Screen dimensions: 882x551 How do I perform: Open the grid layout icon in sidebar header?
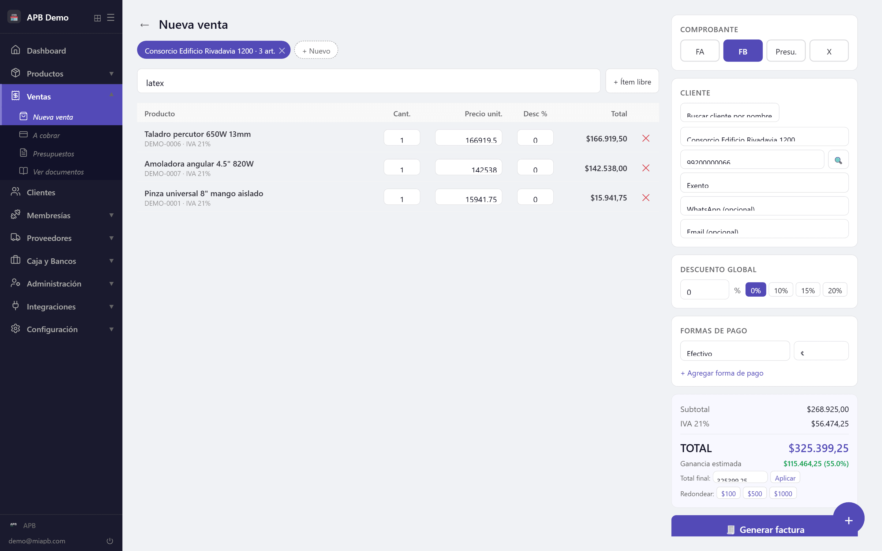97,18
